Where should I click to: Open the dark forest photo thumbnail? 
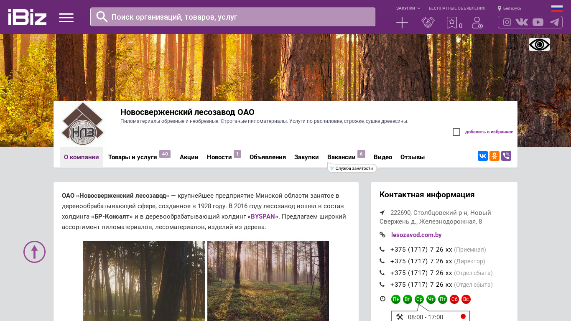pos(144,281)
